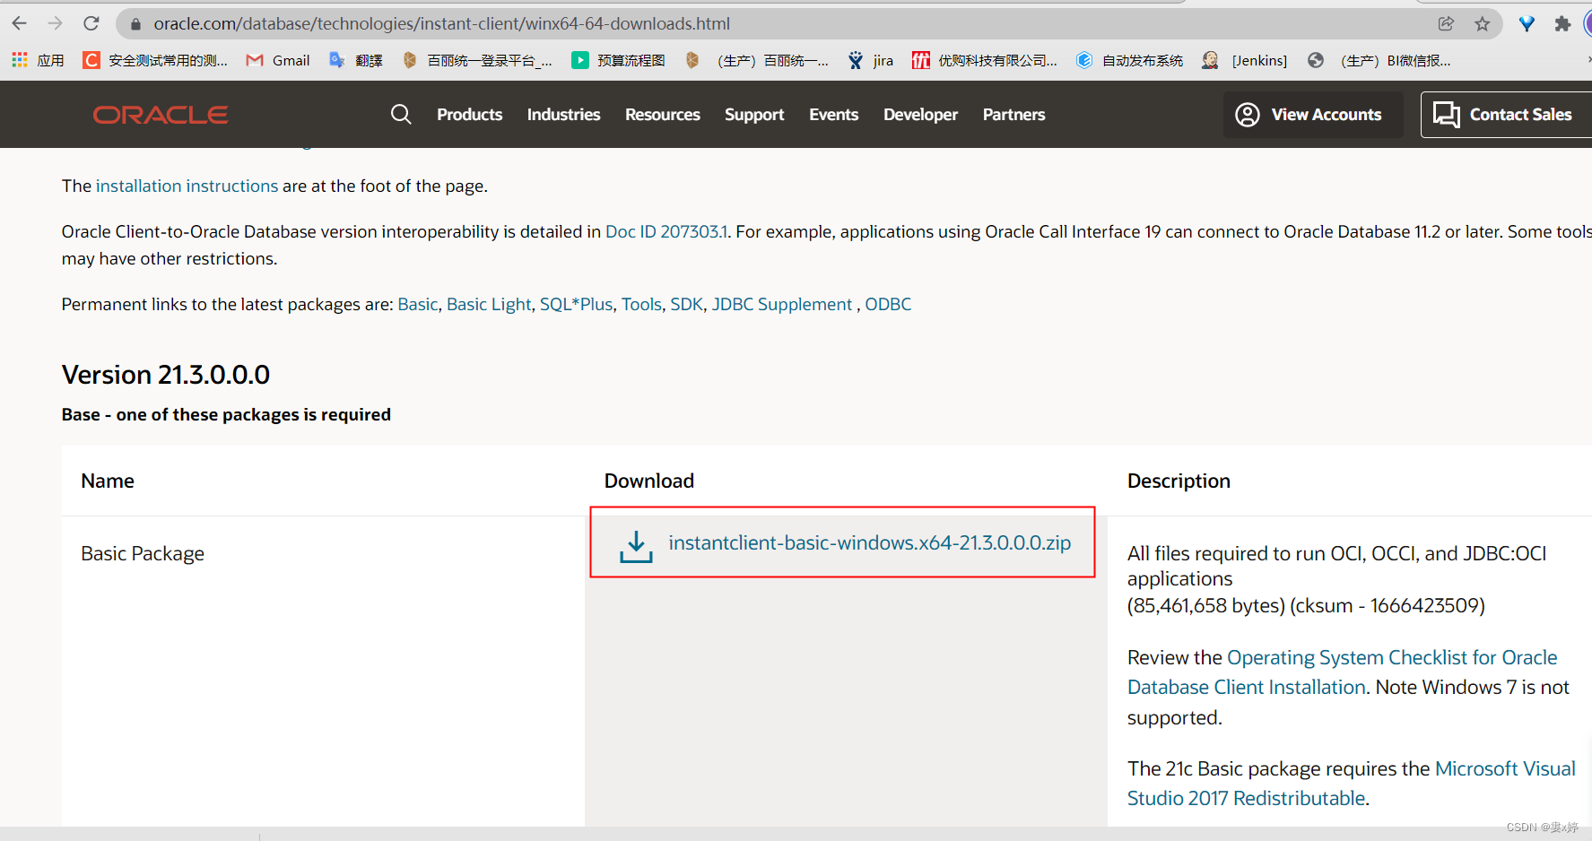Click the Basic Package row name
This screenshot has width=1592, height=841.
click(143, 553)
